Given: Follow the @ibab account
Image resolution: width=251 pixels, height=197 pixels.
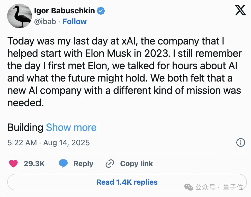Looking at the screenshot, I should coord(75,22).
